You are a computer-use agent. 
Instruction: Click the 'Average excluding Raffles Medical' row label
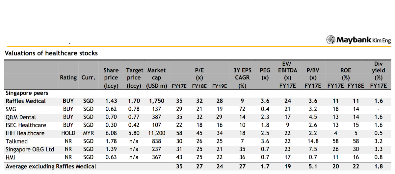(51, 166)
